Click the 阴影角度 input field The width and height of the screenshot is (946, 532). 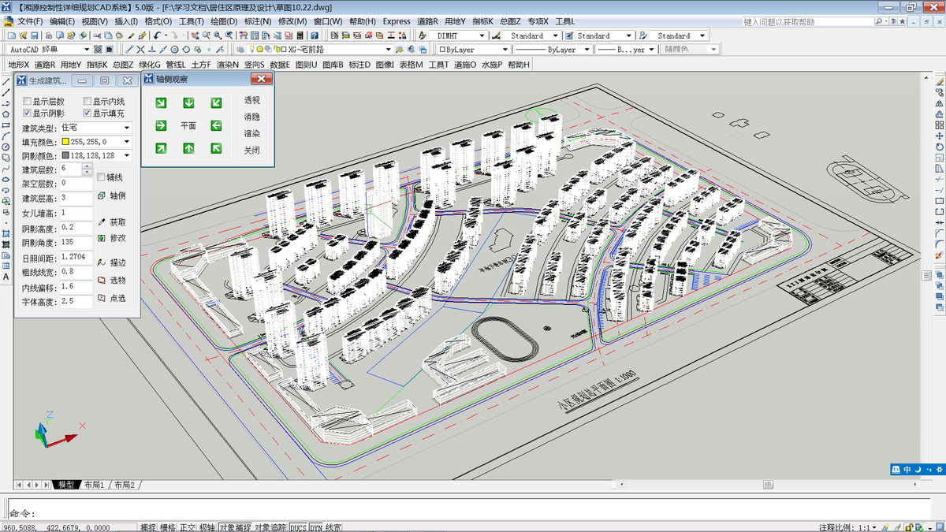coord(76,242)
